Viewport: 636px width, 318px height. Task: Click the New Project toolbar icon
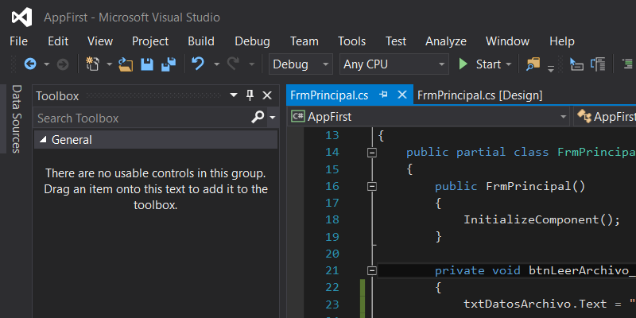point(93,64)
